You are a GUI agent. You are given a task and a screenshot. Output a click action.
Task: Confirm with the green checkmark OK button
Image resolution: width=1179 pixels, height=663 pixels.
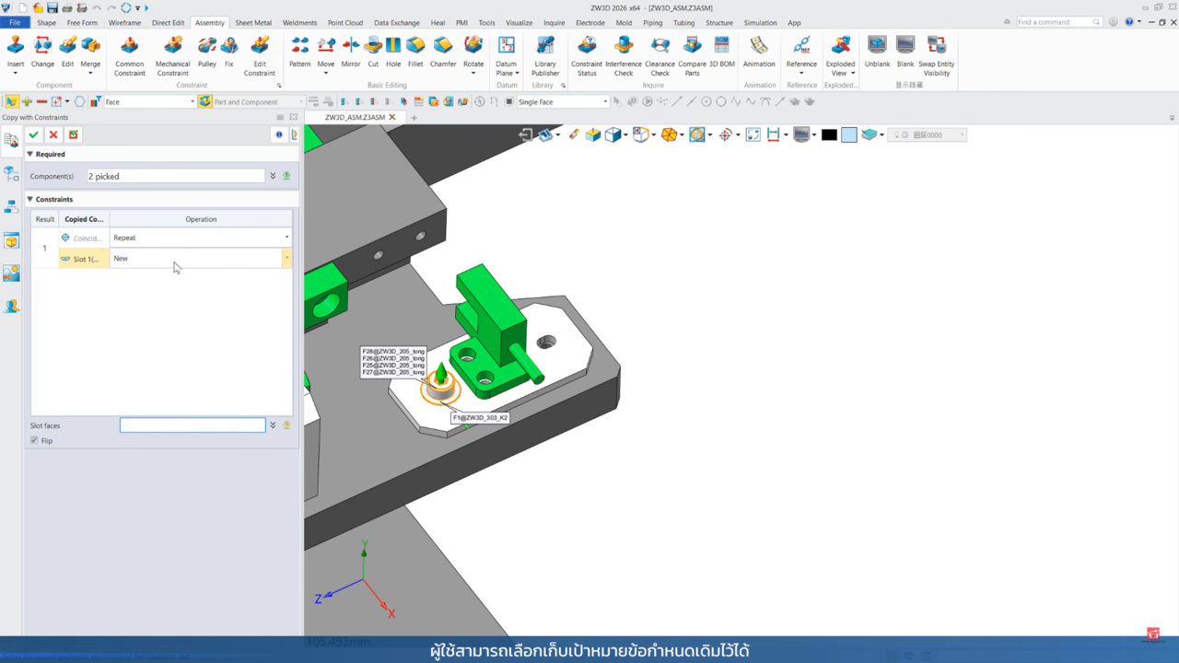click(34, 135)
